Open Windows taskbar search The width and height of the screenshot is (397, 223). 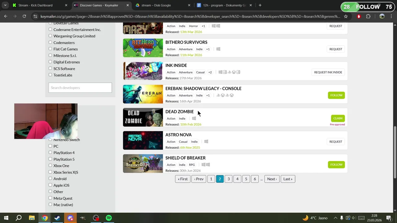coord(19,218)
